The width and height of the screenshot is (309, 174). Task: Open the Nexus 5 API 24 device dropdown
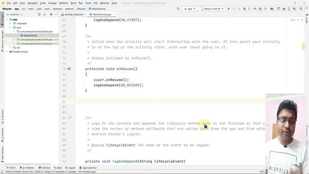[212, 9]
